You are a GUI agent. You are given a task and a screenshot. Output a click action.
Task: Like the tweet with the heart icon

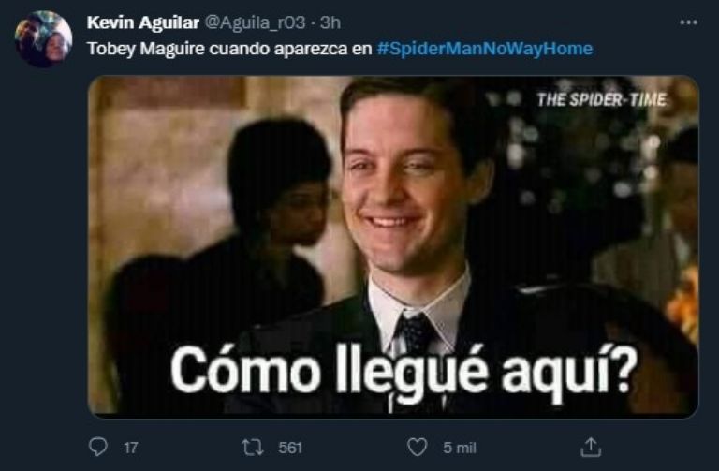[x=417, y=448]
